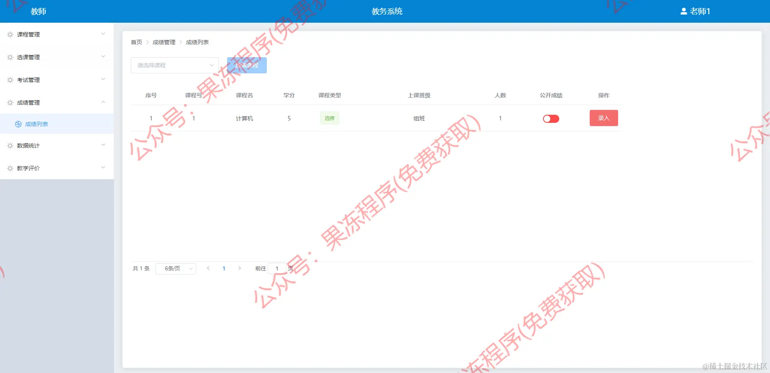Expand the 选课管理 menu chevron
Viewport: 770px width, 373px height.
[x=103, y=56]
